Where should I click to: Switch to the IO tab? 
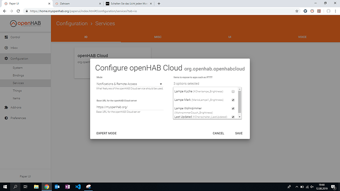click(x=86, y=37)
